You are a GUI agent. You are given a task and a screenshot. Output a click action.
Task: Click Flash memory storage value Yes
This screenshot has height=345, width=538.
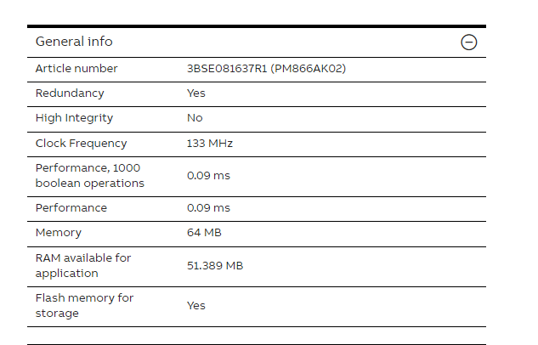coord(196,306)
